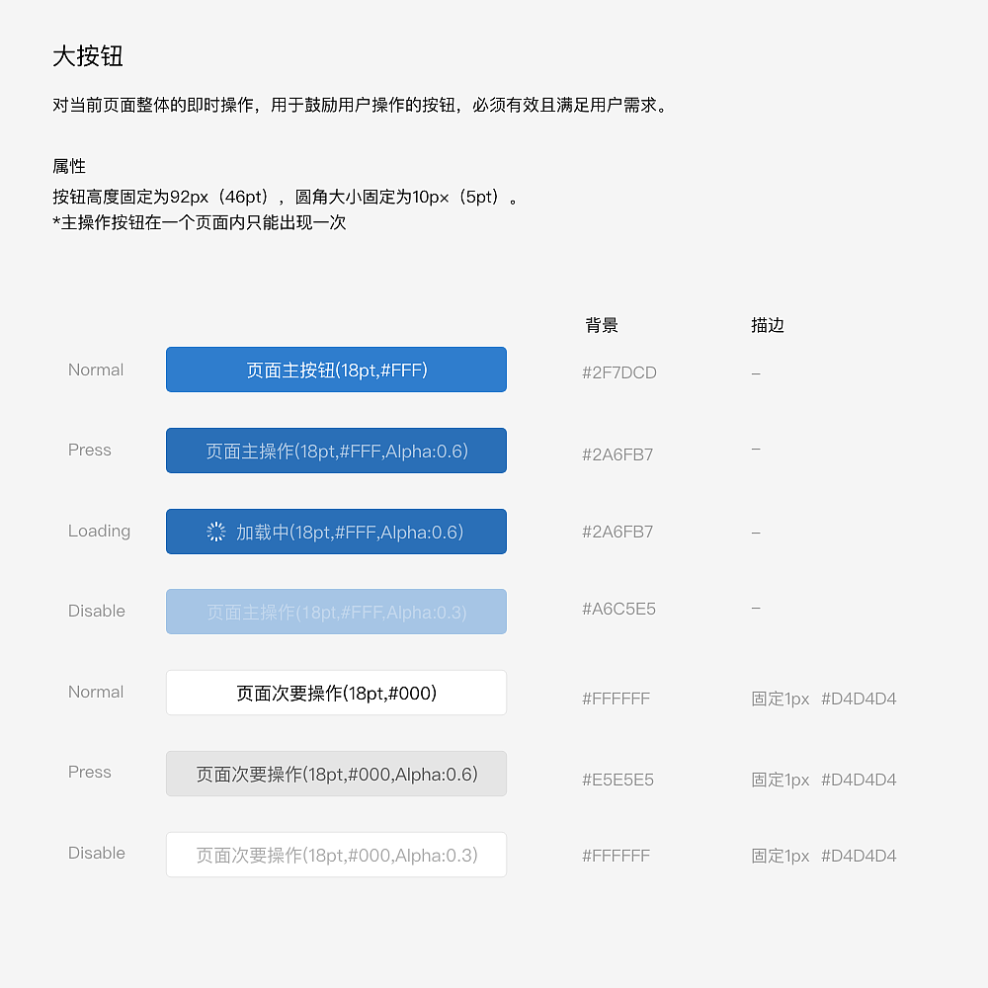Select the Normal state label on the left

click(96, 370)
